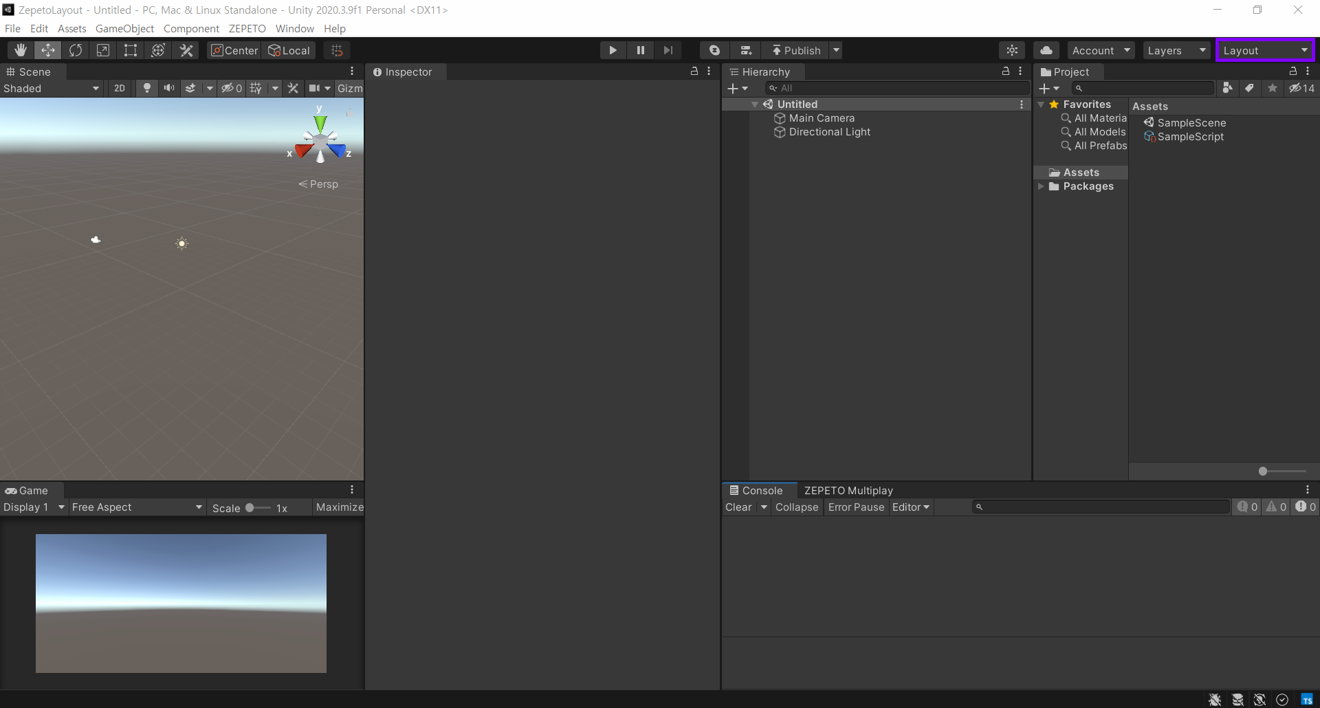The width and height of the screenshot is (1320, 708).
Task: Open scene component tools icon
Action: (x=293, y=88)
